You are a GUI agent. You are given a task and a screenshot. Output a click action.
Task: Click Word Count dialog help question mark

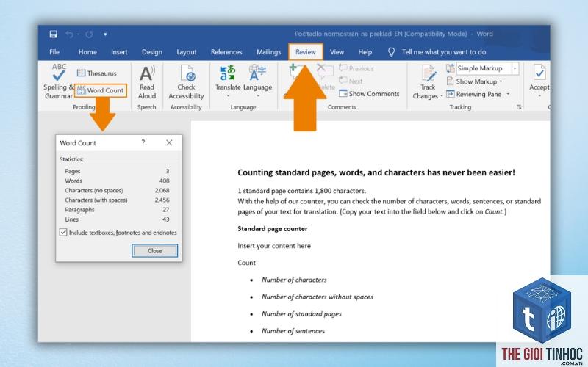(143, 142)
